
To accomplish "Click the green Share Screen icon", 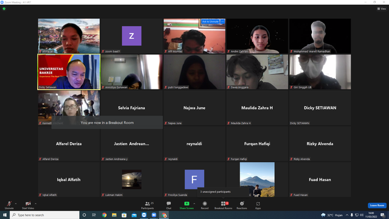I will pyautogui.click(x=187, y=204).
